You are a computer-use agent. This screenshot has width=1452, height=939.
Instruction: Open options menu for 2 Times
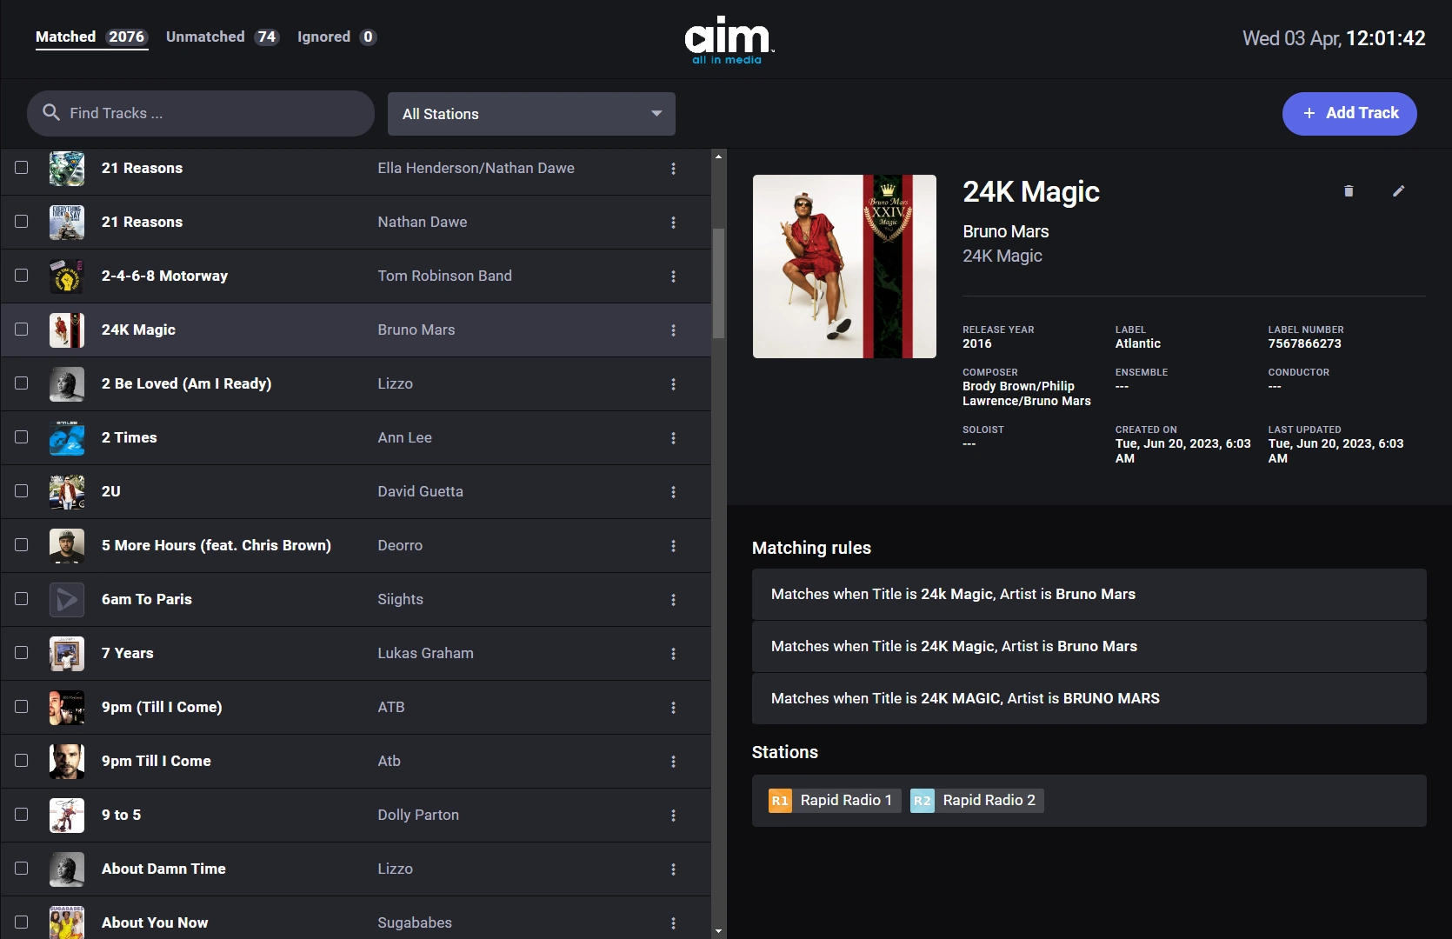pyautogui.click(x=673, y=438)
